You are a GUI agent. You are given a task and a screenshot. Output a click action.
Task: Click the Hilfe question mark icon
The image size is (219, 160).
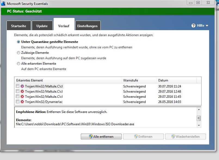[193, 26]
